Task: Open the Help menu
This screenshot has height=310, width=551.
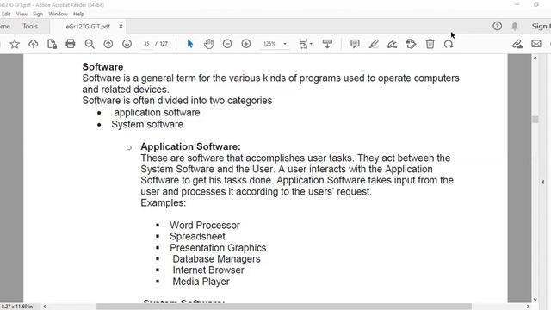Action: [78, 14]
